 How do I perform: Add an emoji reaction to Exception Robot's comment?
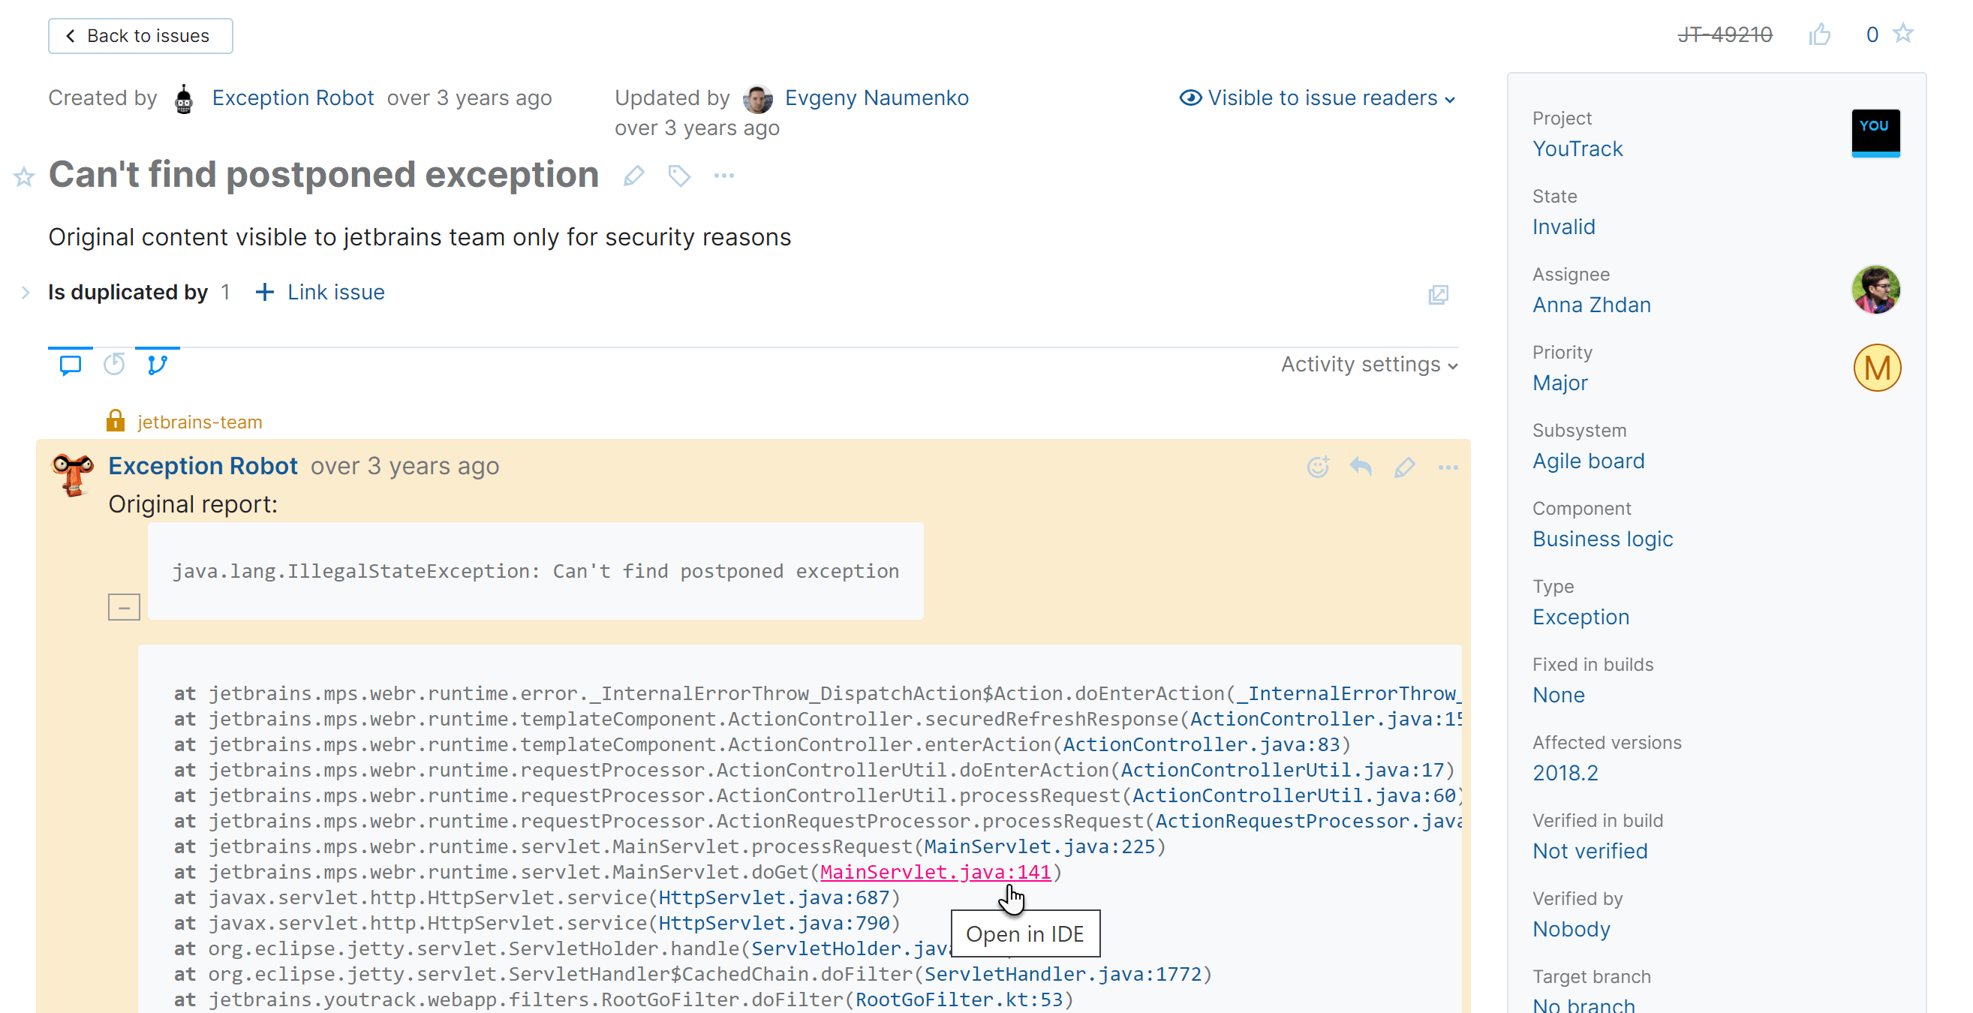(x=1317, y=467)
